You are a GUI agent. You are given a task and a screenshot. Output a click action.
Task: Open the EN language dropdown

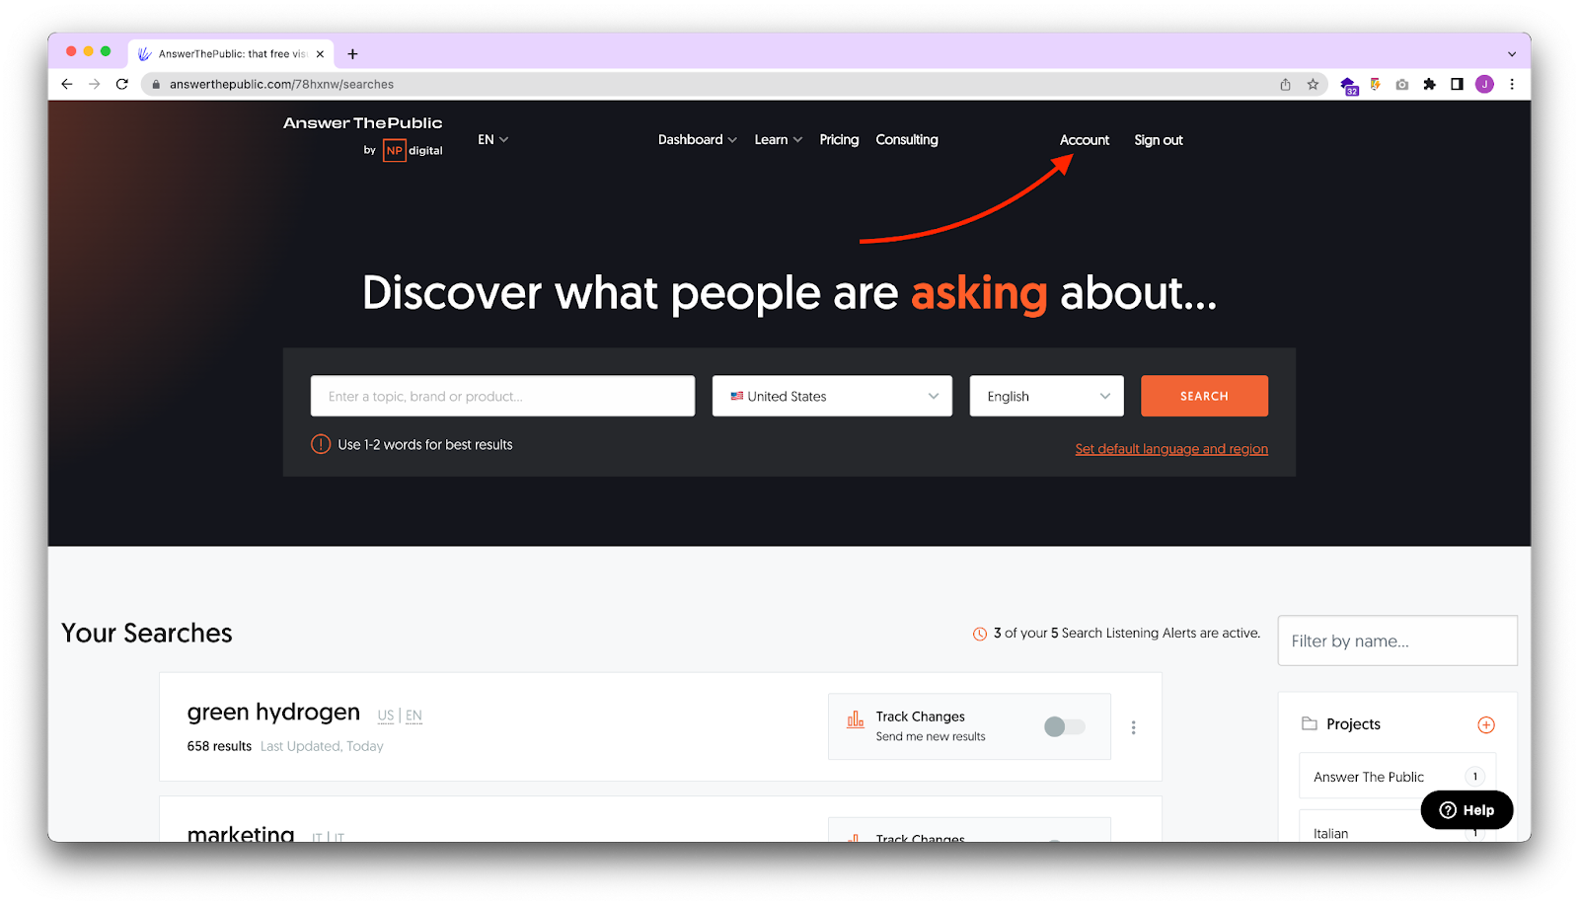click(x=493, y=139)
